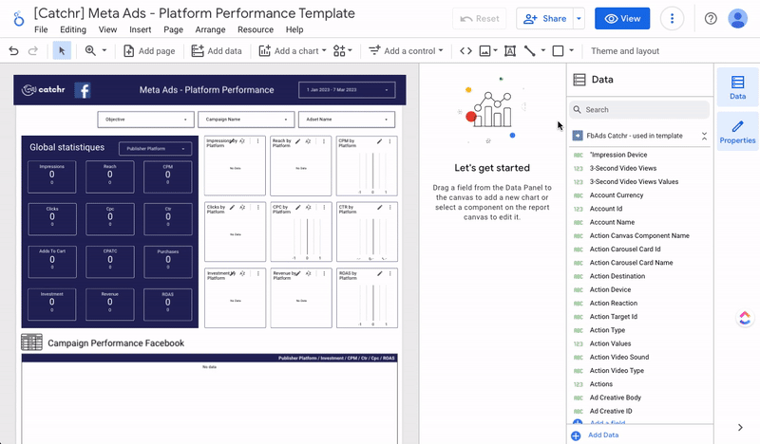Open the Resource menu
Screen dimensions: 760x444
pos(256,30)
